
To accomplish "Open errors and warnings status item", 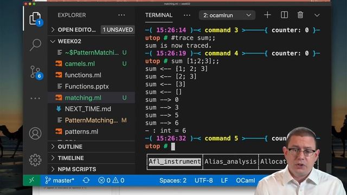I will click(x=111, y=180).
